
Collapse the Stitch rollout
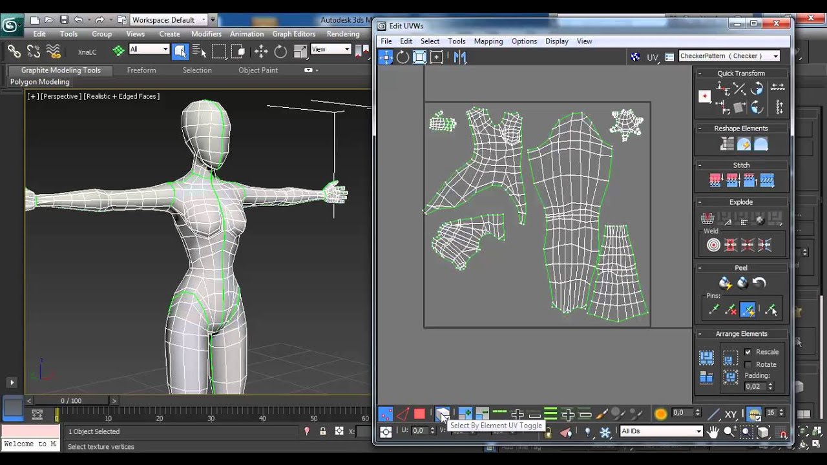click(x=700, y=165)
